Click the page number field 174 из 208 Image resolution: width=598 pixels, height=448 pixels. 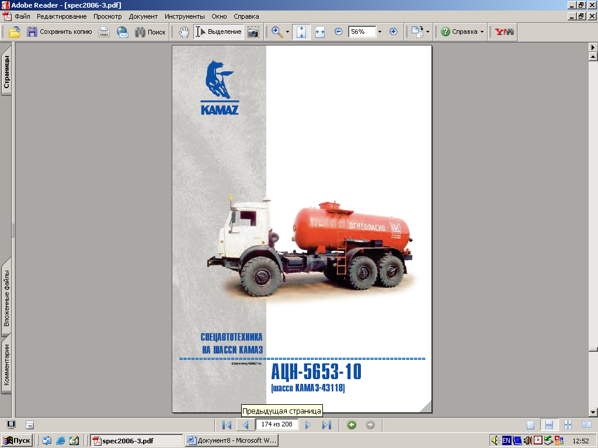276,425
